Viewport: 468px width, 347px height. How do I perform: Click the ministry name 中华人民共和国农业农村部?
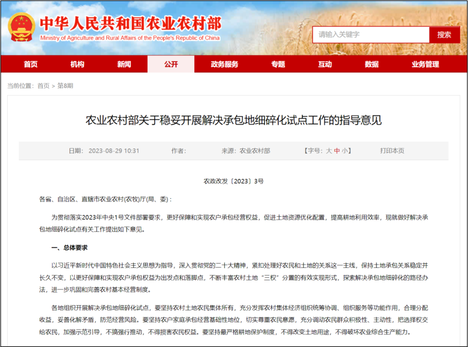click(131, 23)
